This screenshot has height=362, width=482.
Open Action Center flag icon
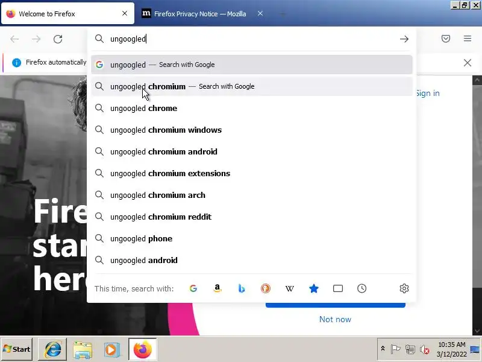coord(395,349)
